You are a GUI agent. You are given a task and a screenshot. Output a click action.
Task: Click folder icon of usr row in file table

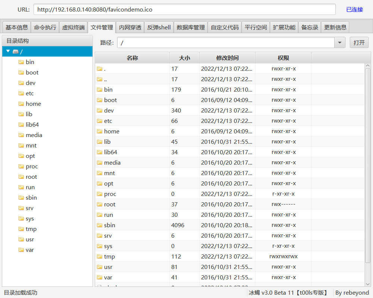pyautogui.click(x=100, y=267)
